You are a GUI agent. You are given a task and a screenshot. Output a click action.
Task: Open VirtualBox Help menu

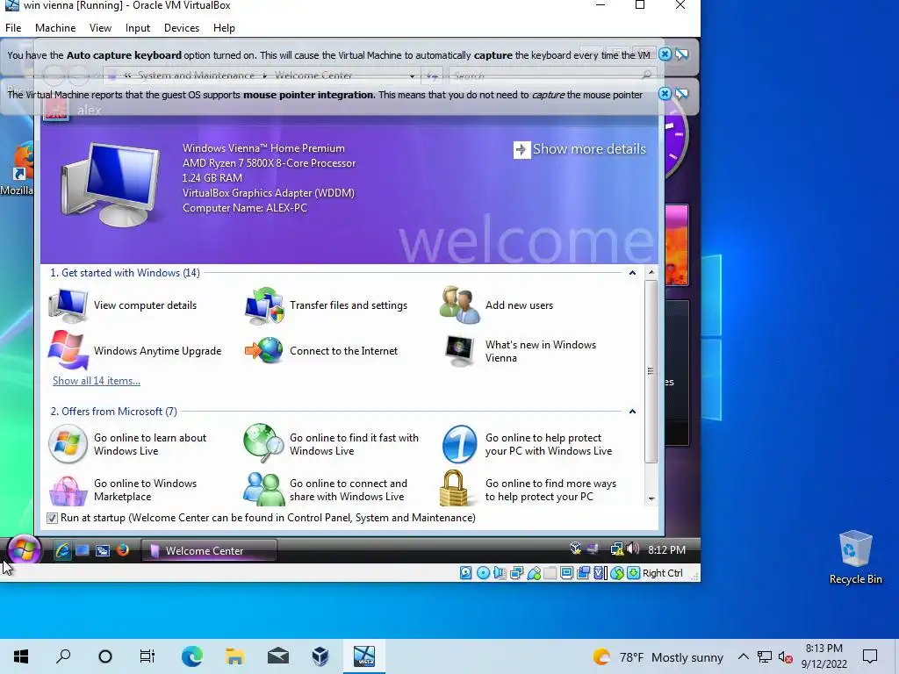pyautogui.click(x=224, y=28)
